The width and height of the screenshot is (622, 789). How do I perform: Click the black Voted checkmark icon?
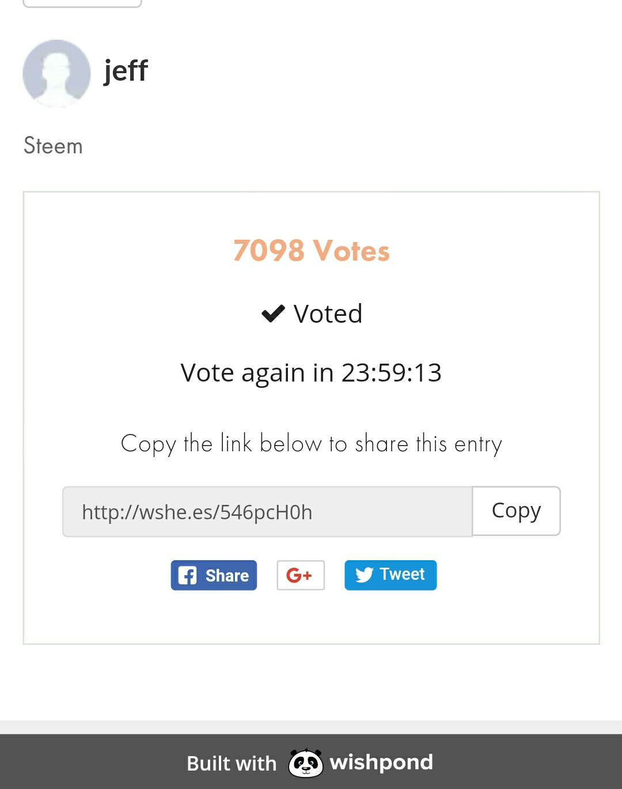pyautogui.click(x=273, y=314)
